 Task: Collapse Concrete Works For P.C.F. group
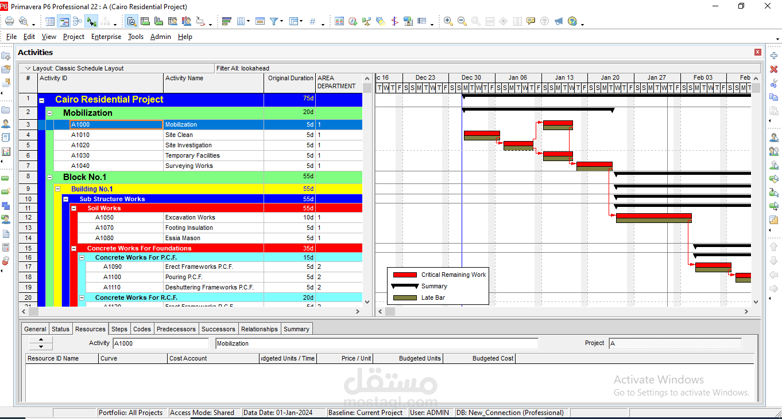tap(82, 257)
